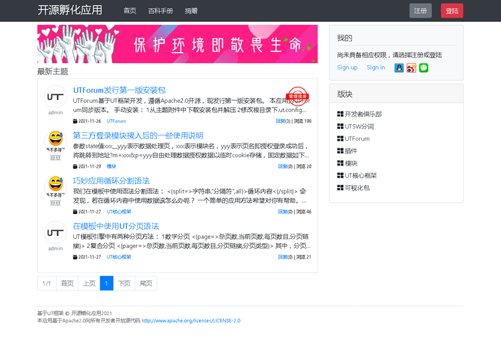Open Weibo login icon

click(411, 68)
